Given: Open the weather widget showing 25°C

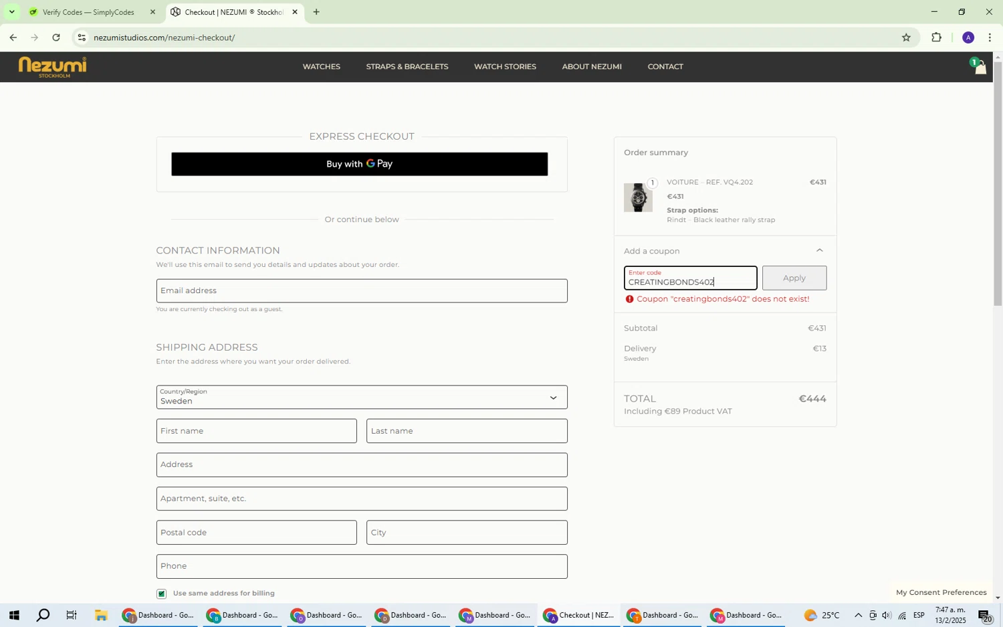Looking at the screenshot, I should [x=821, y=616].
